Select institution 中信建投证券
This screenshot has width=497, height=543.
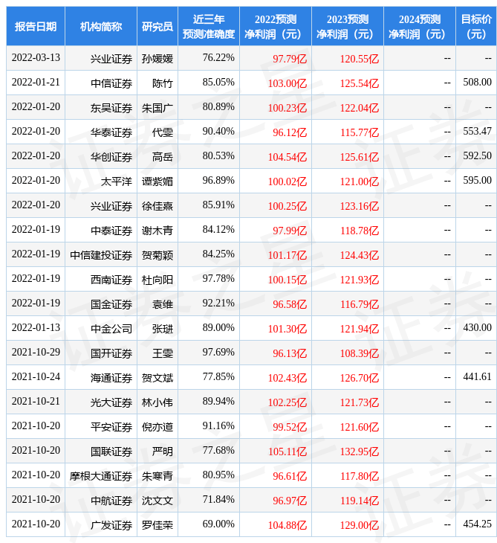click(101, 255)
